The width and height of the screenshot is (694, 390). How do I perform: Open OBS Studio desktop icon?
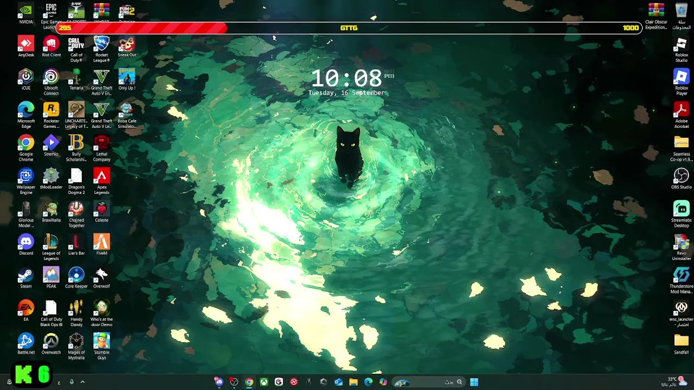pos(682,179)
